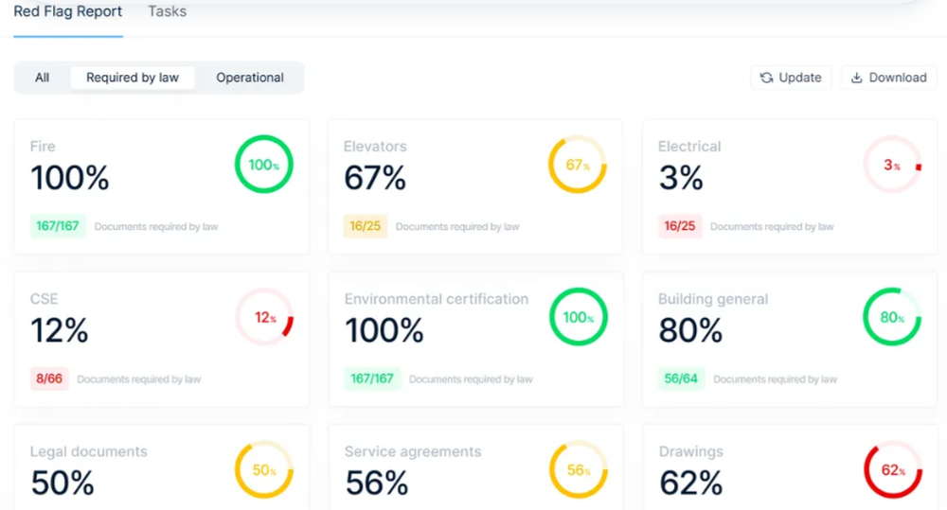Click the Drawings 62% progress ring
Screen dimensions: 947x510
(x=892, y=469)
